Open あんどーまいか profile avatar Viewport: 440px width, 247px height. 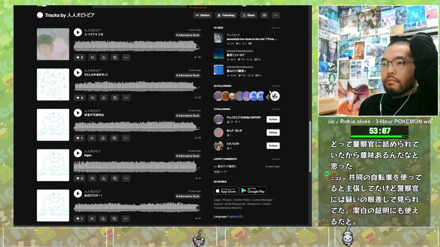(x=219, y=132)
